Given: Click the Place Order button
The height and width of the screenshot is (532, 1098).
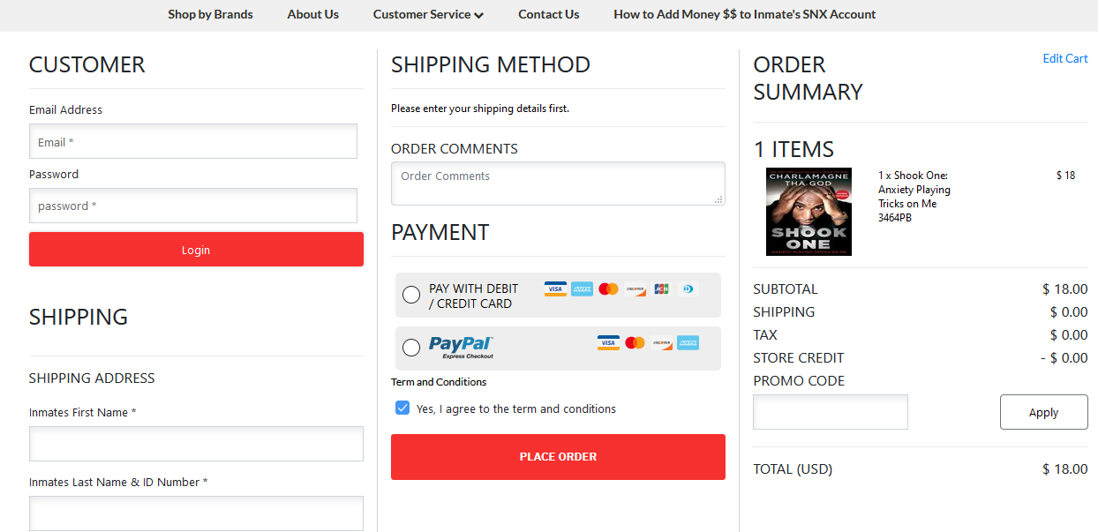Looking at the screenshot, I should pyautogui.click(x=558, y=456).
